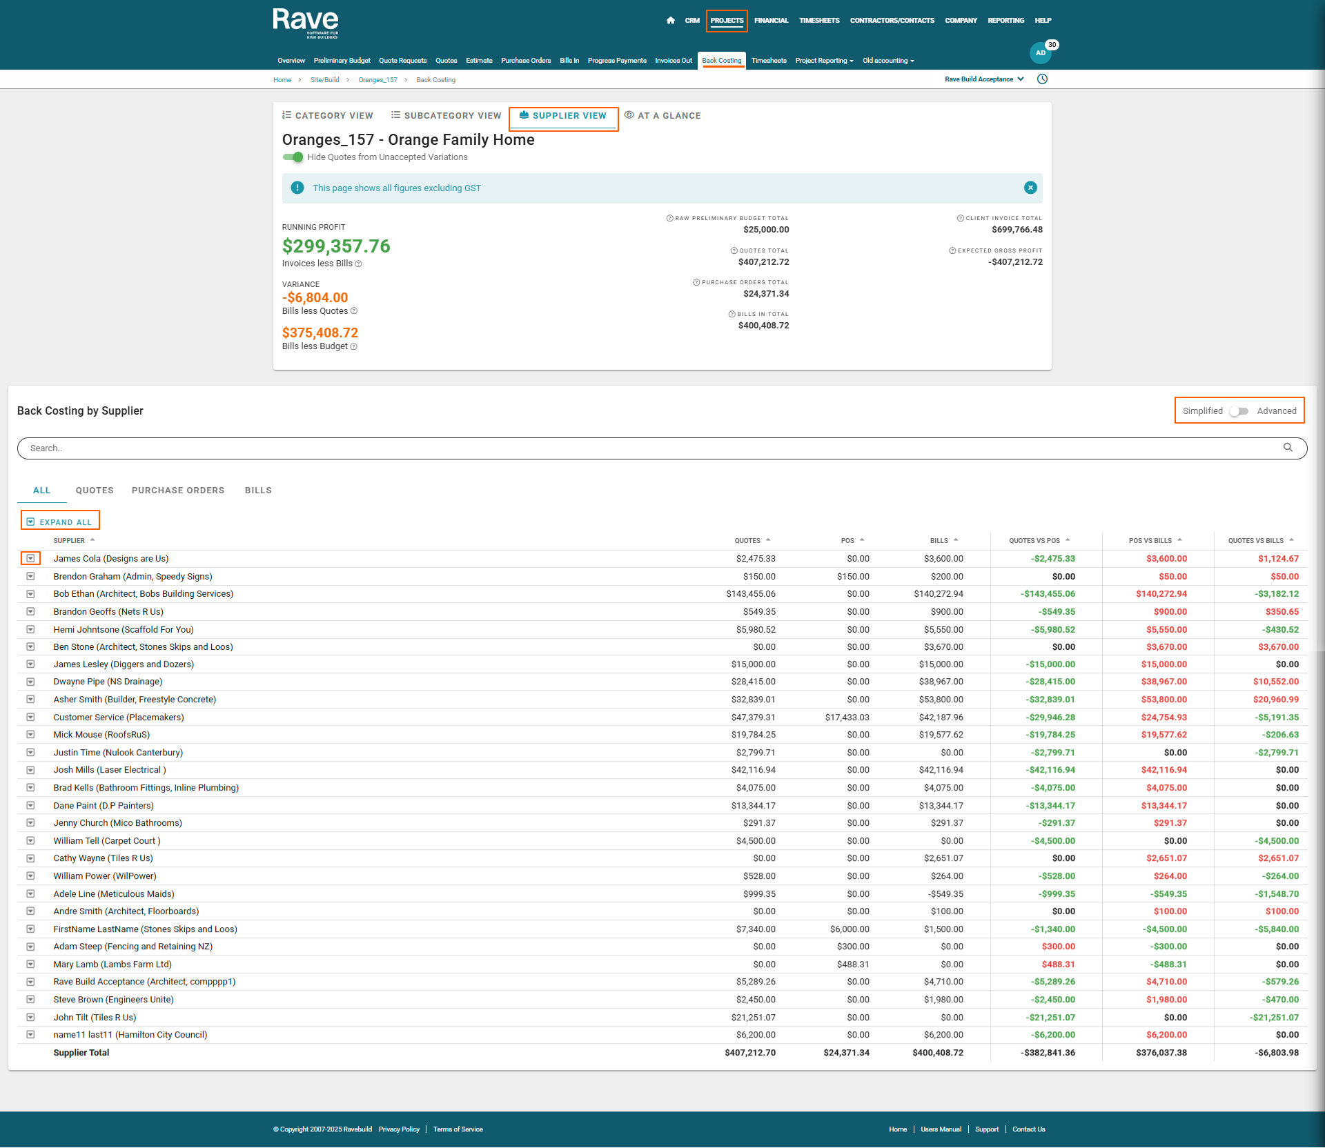
Task: Show help for Expected Gross Profit
Action: 952,250
